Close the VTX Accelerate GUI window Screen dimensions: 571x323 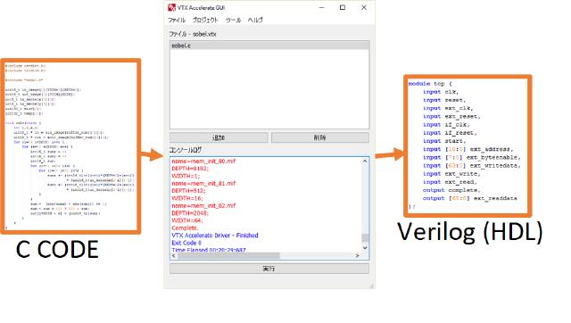point(363,7)
